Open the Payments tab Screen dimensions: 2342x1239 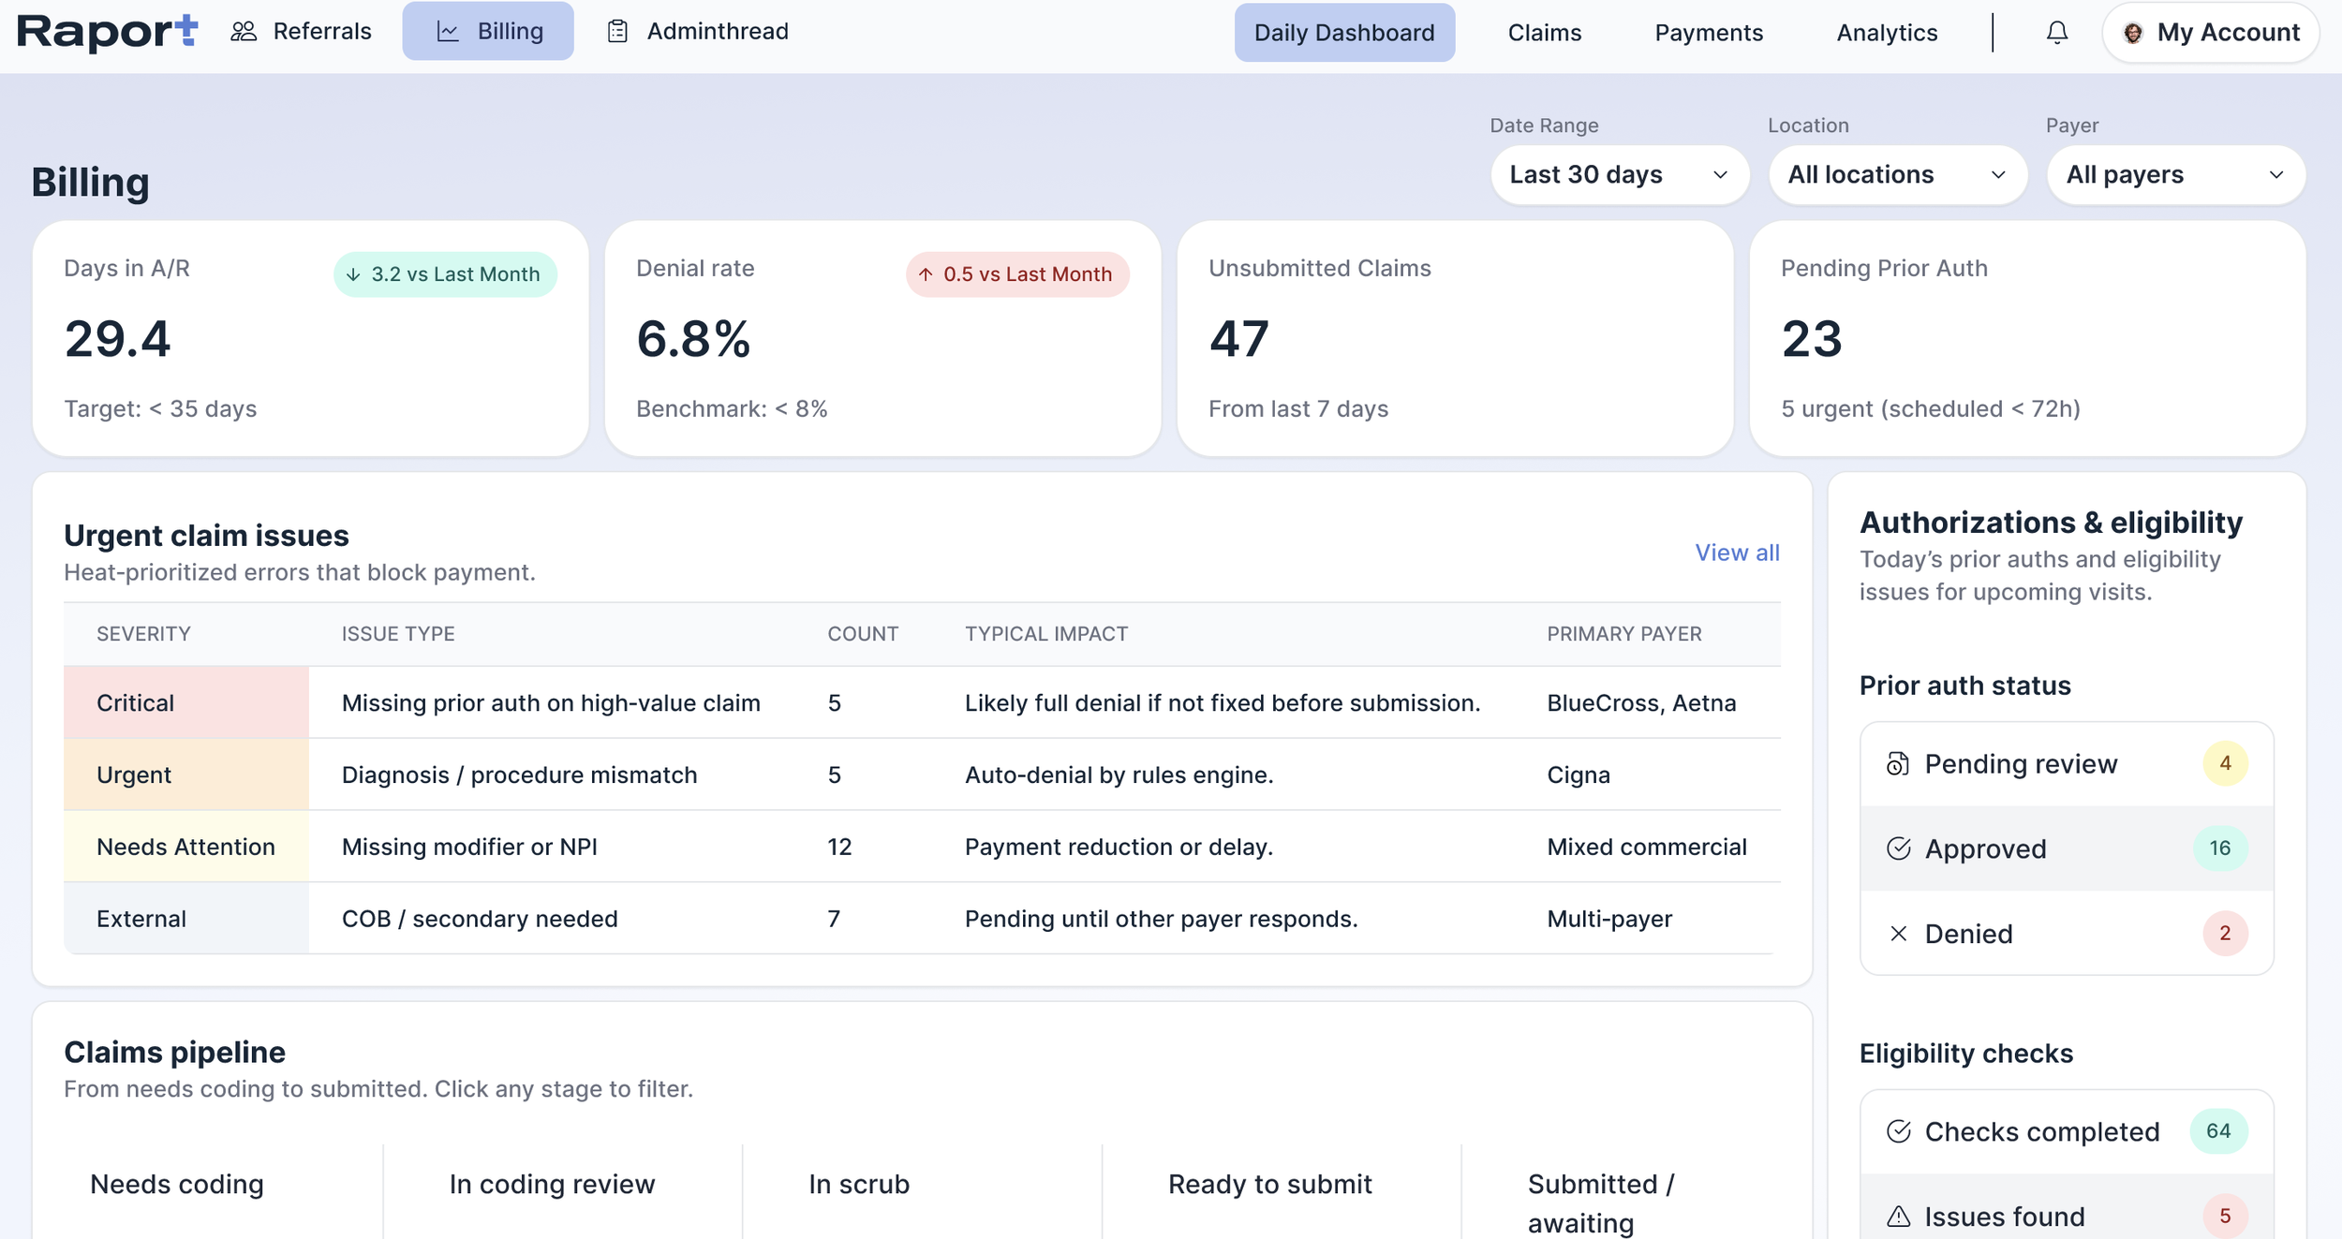click(x=1708, y=33)
